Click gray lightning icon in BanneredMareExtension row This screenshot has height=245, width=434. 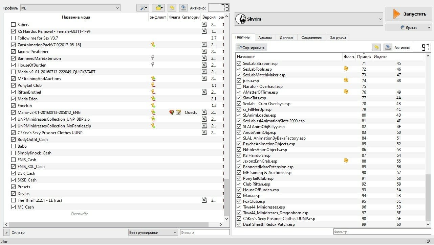point(153,58)
